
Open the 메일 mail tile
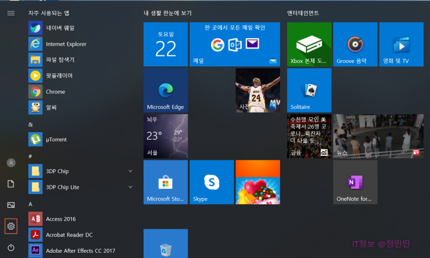point(235,44)
